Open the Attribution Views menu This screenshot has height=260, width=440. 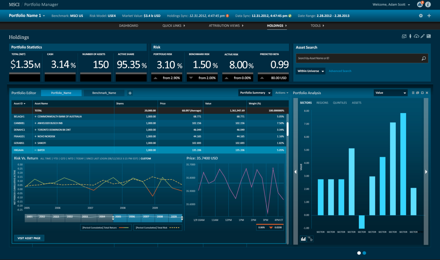point(226,26)
